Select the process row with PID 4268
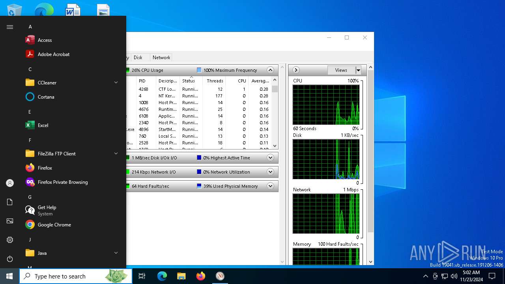Viewport: 505px width, 284px height. point(198,89)
